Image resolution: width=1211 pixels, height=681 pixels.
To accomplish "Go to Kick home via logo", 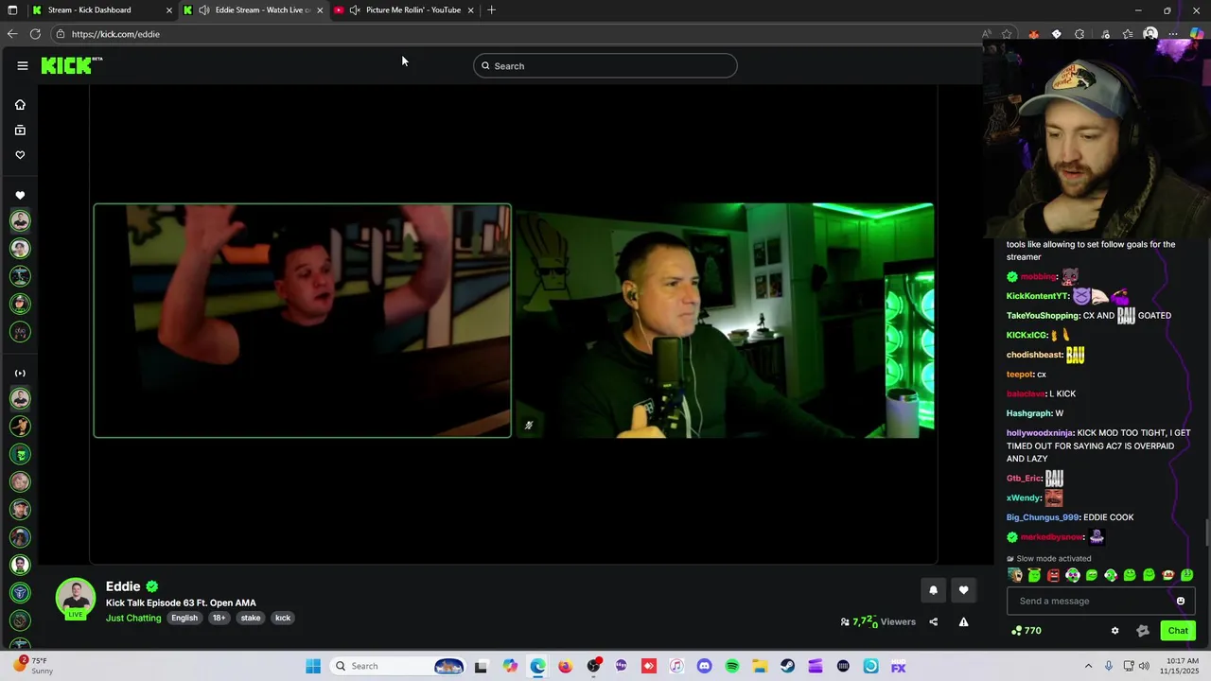I will (71, 65).
